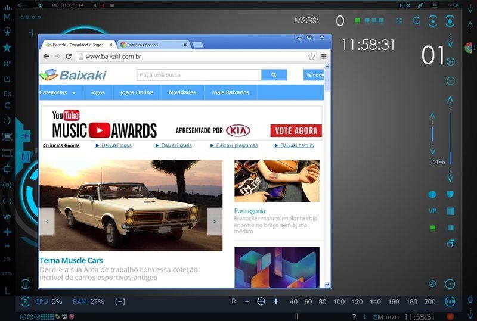
Task: Click circled minus icon below the 01 number
Action: [451, 81]
